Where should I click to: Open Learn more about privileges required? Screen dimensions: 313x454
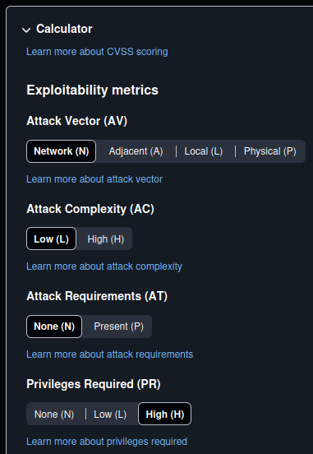click(x=107, y=442)
